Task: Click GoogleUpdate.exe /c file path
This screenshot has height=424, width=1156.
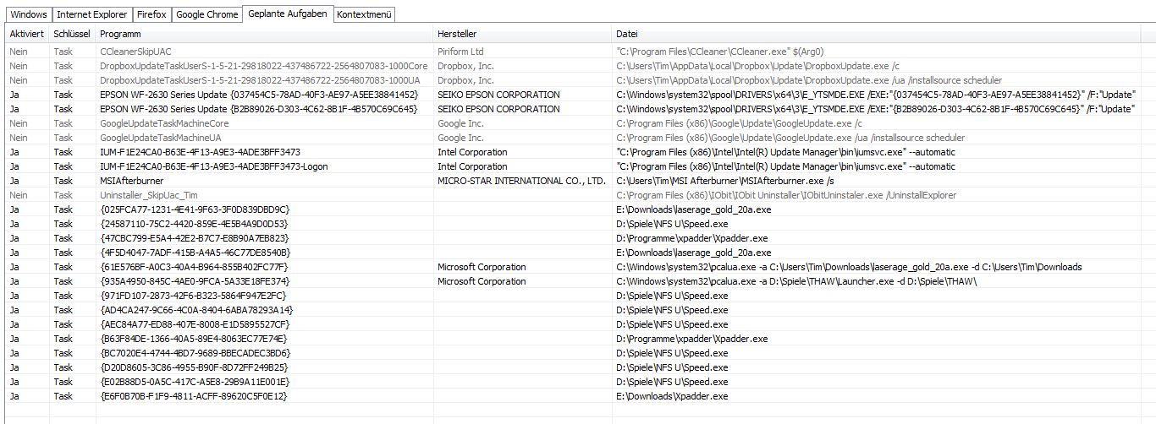Action: tap(739, 122)
